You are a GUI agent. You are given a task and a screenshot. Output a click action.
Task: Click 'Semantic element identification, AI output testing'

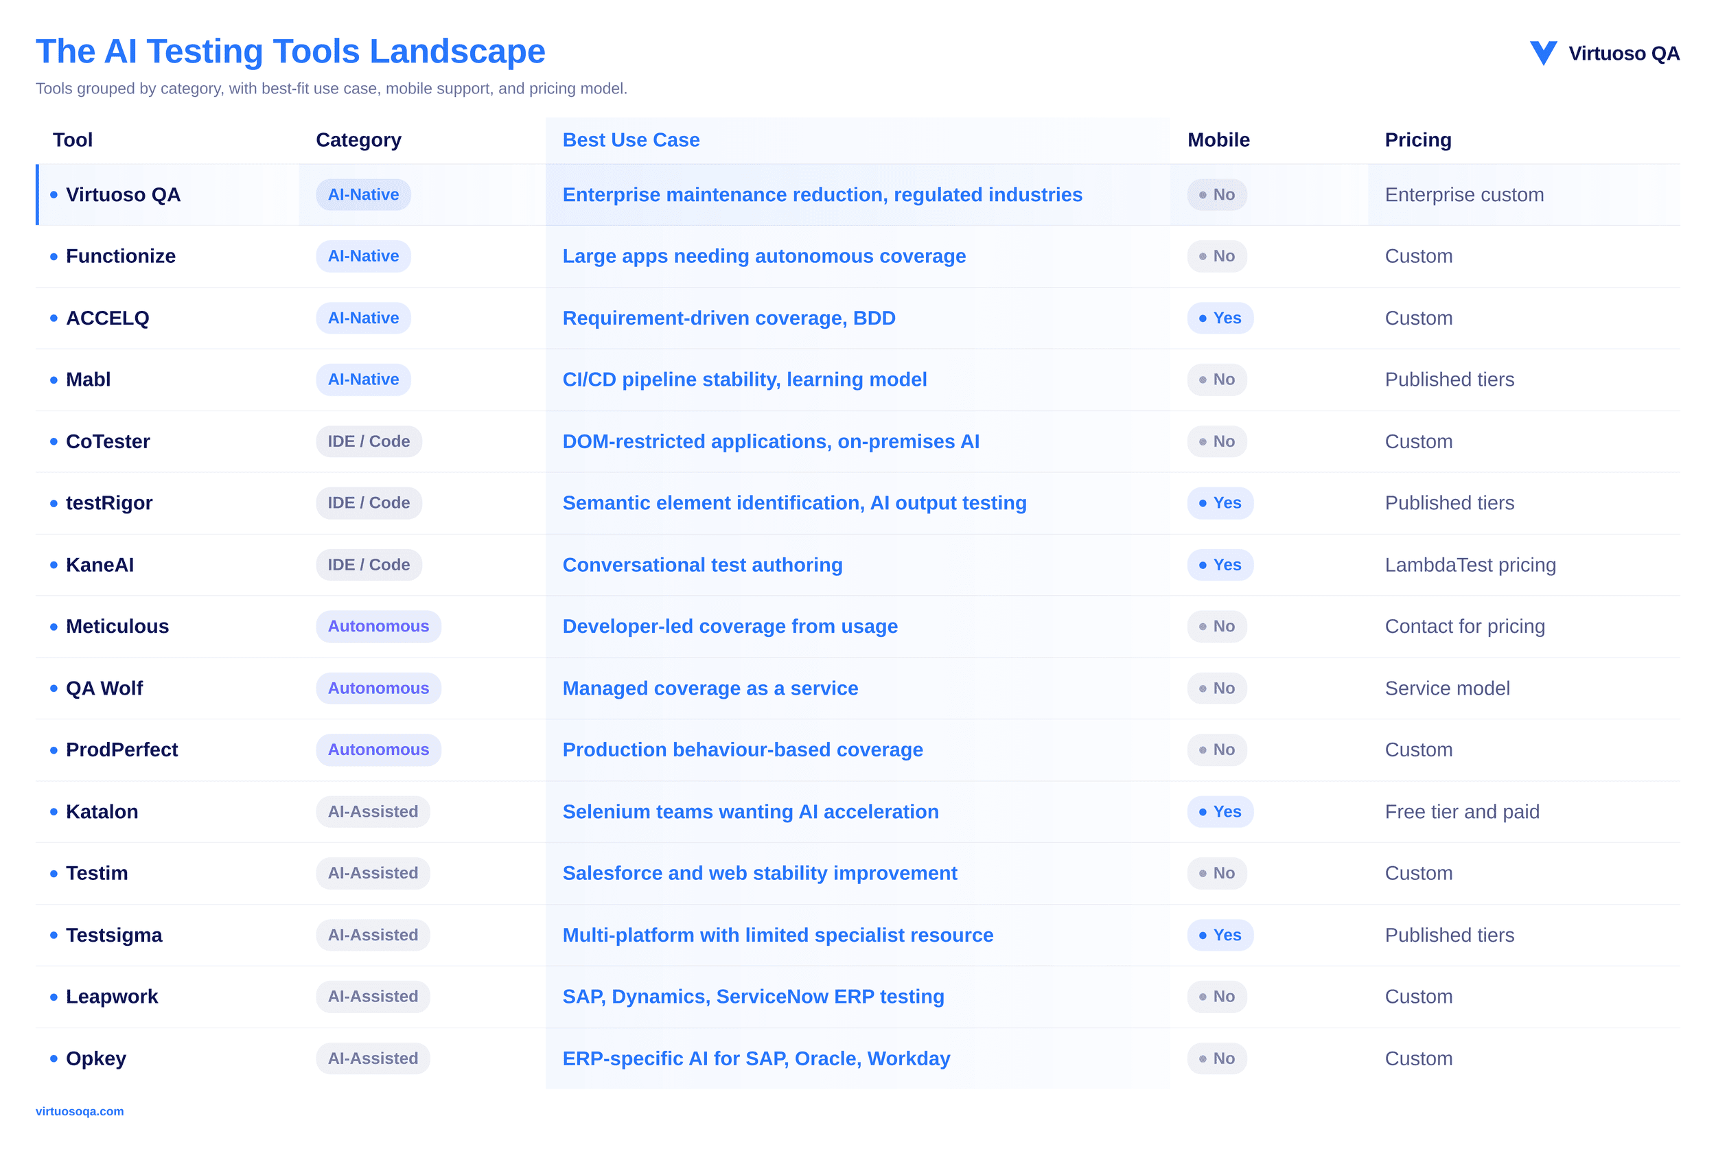[x=794, y=503]
